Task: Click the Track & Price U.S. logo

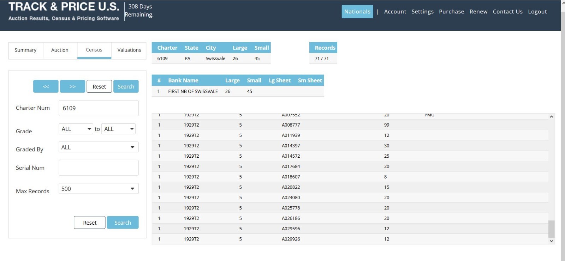Action: click(x=64, y=11)
